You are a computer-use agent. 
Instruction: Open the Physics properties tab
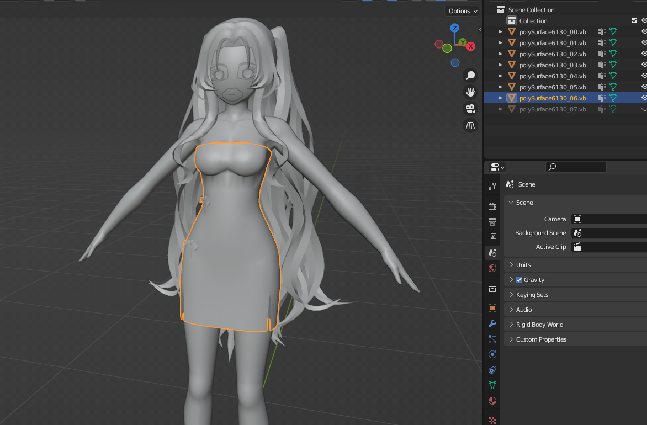tap(492, 354)
